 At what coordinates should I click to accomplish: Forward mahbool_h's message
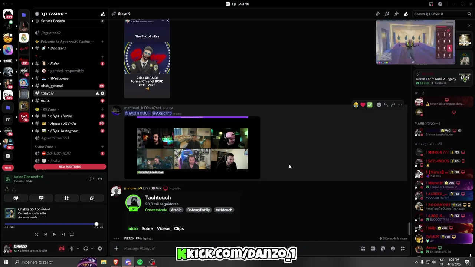393,105
